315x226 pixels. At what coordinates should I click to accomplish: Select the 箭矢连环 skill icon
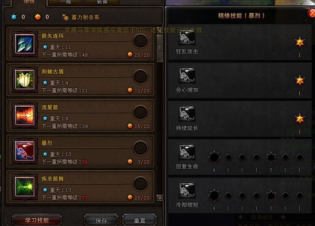[25, 44]
